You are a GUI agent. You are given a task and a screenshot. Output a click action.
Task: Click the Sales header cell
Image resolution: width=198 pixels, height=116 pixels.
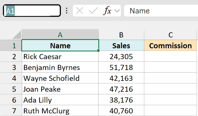[x=121, y=45]
